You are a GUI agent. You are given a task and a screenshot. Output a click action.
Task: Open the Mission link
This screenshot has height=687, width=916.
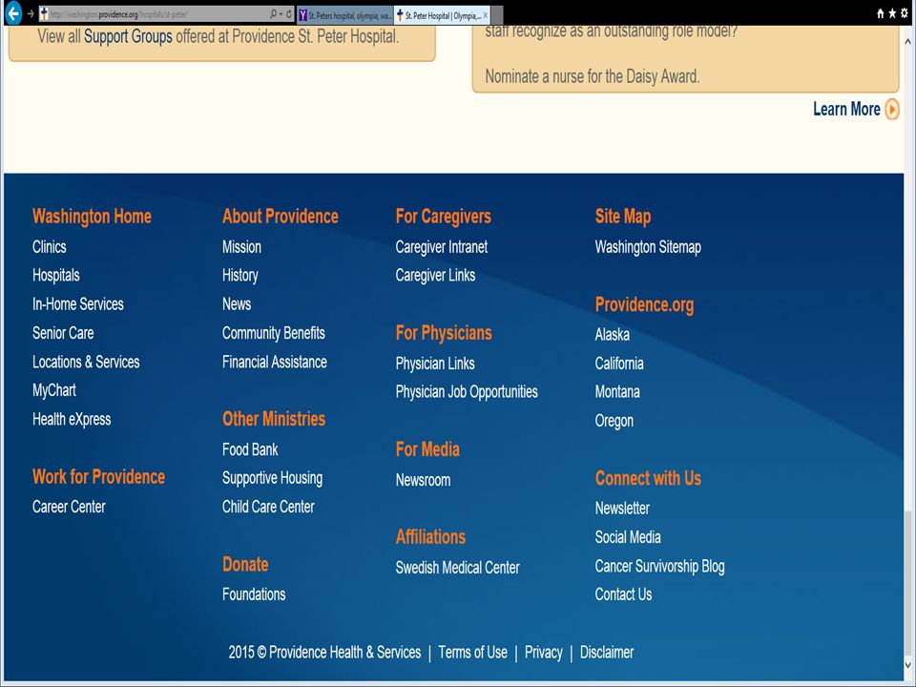click(241, 247)
